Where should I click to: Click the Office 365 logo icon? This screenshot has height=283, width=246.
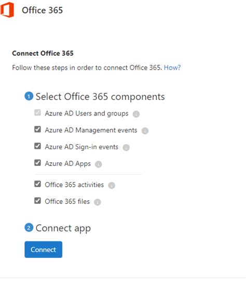pos(7,10)
